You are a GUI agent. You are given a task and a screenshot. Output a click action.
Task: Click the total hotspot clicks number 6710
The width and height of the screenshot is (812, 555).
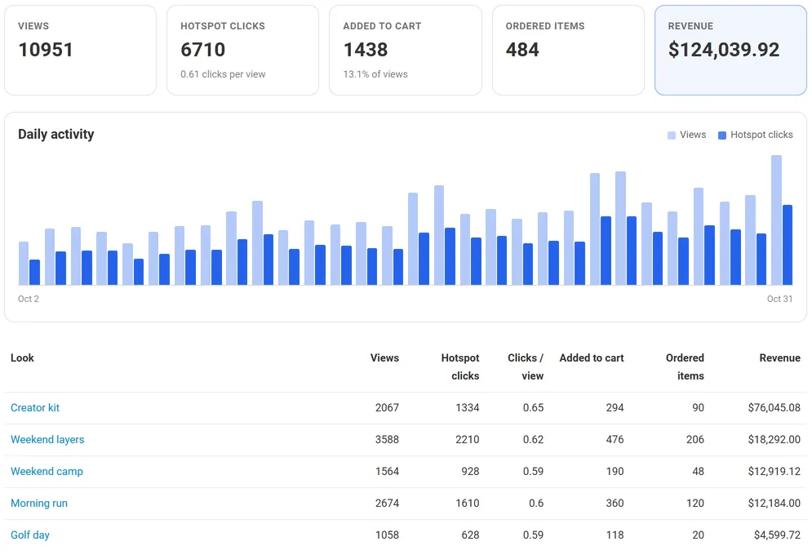pyautogui.click(x=203, y=50)
